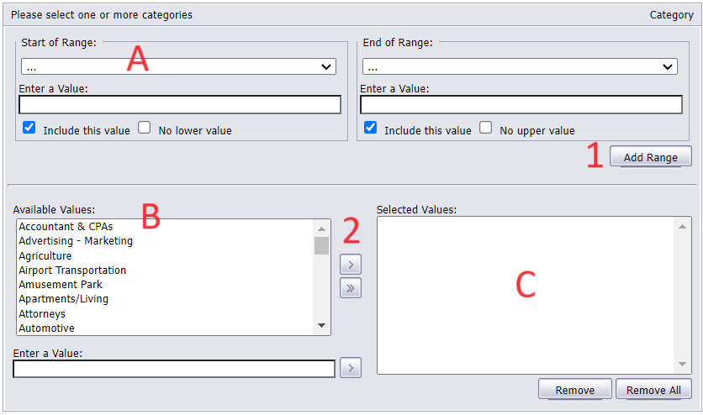The height and width of the screenshot is (415, 703).
Task: Add typed value using bottom arrow button
Action: click(351, 368)
